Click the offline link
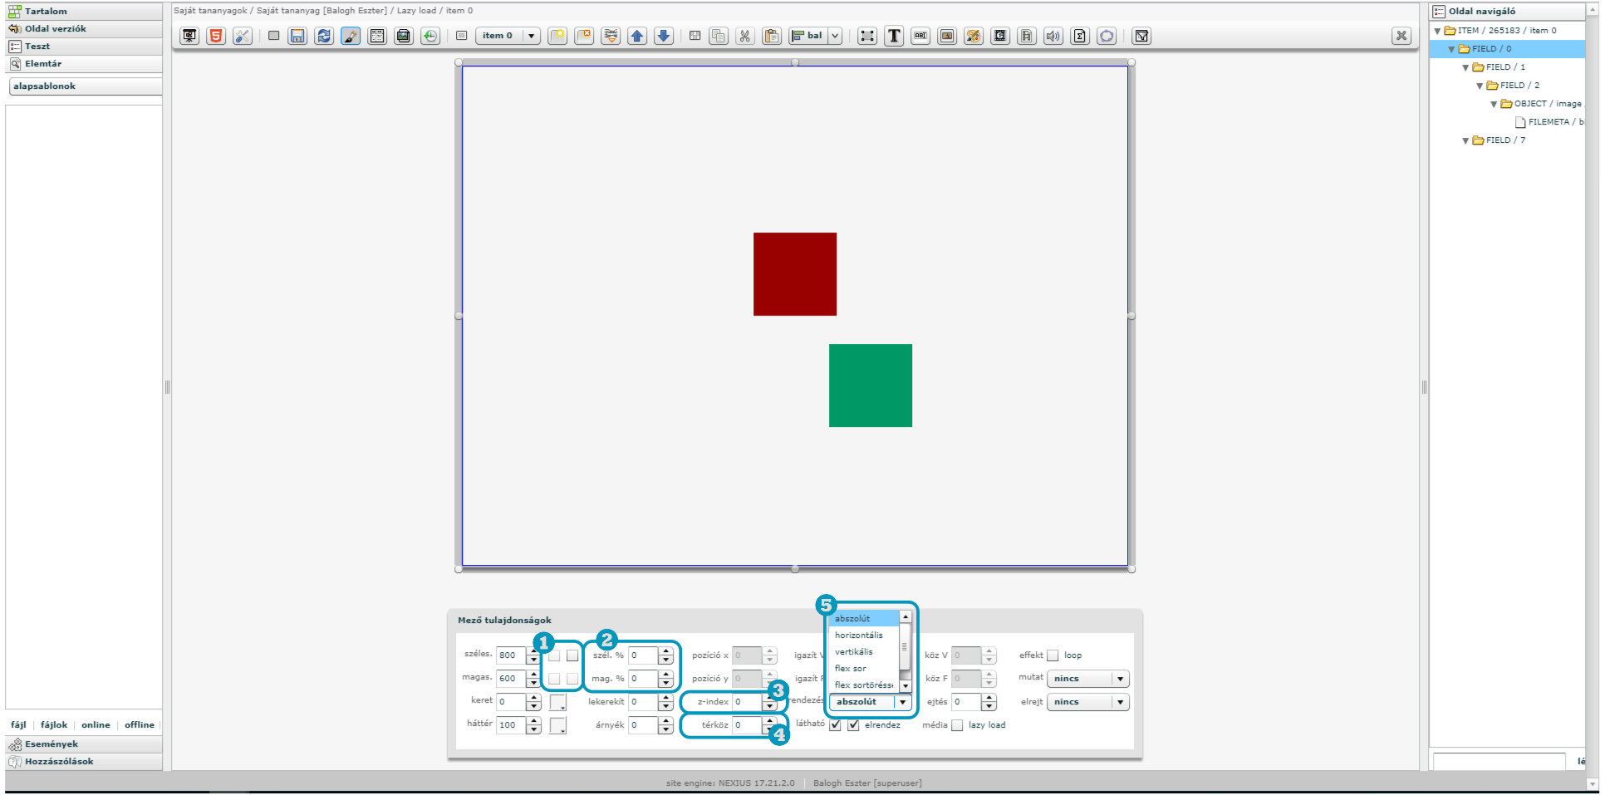This screenshot has width=1605, height=795. (140, 725)
